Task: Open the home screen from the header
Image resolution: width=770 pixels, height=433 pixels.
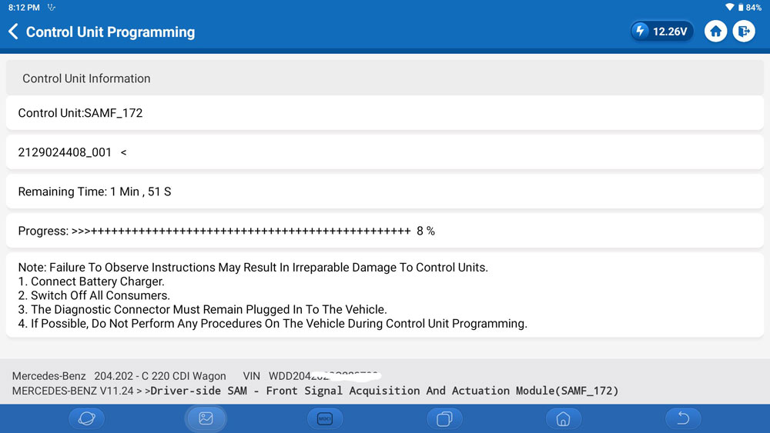Action: tap(715, 32)
